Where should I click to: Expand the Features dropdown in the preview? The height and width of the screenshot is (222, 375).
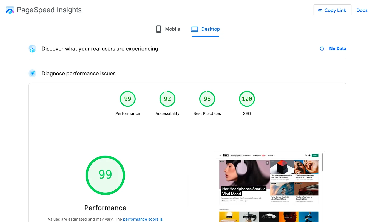pos(247,156)
